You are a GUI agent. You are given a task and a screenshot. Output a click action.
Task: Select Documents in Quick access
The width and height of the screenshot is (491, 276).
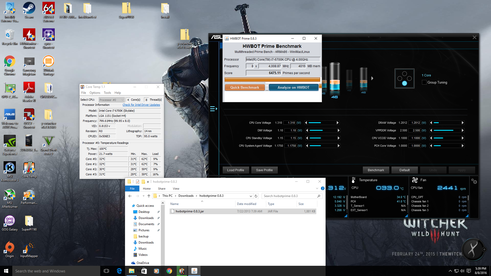tap(146, 224)
